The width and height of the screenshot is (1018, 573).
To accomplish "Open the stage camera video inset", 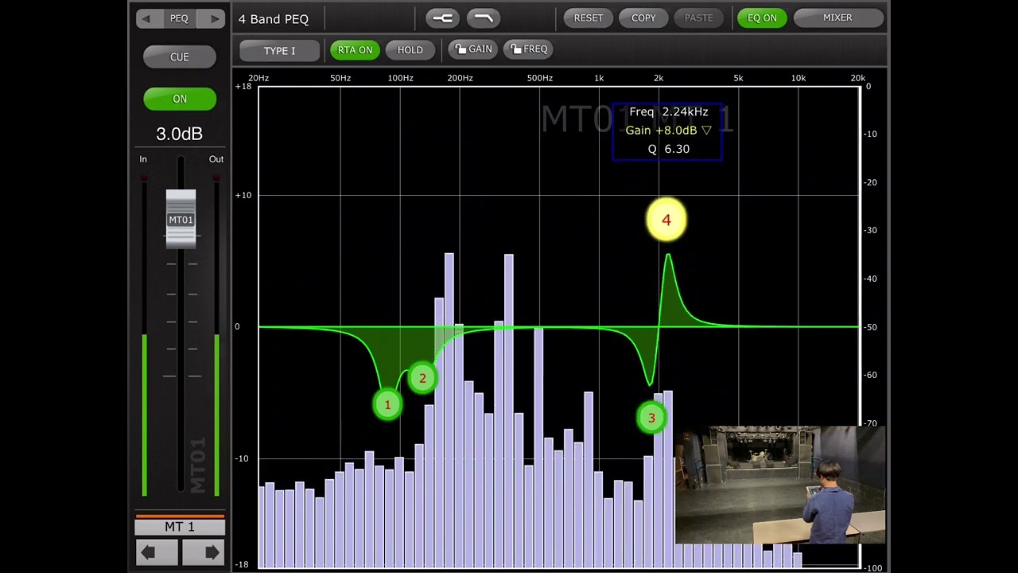I will (x=780, y=485).
